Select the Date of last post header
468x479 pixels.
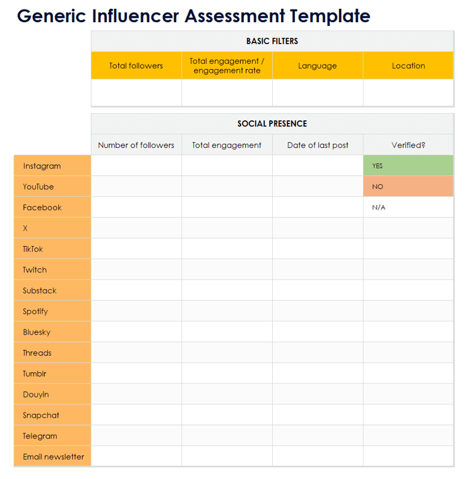tap(317, 145)
